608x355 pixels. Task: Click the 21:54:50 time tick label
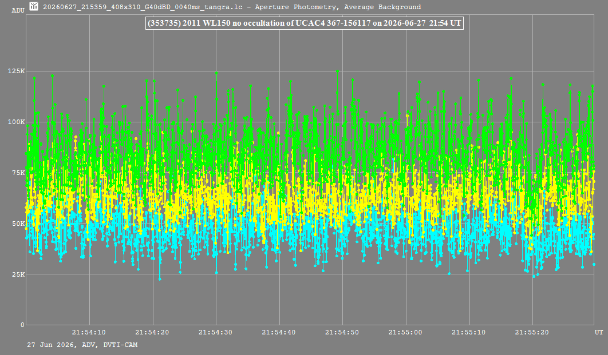pyautogui.click(x=342, y=332)
